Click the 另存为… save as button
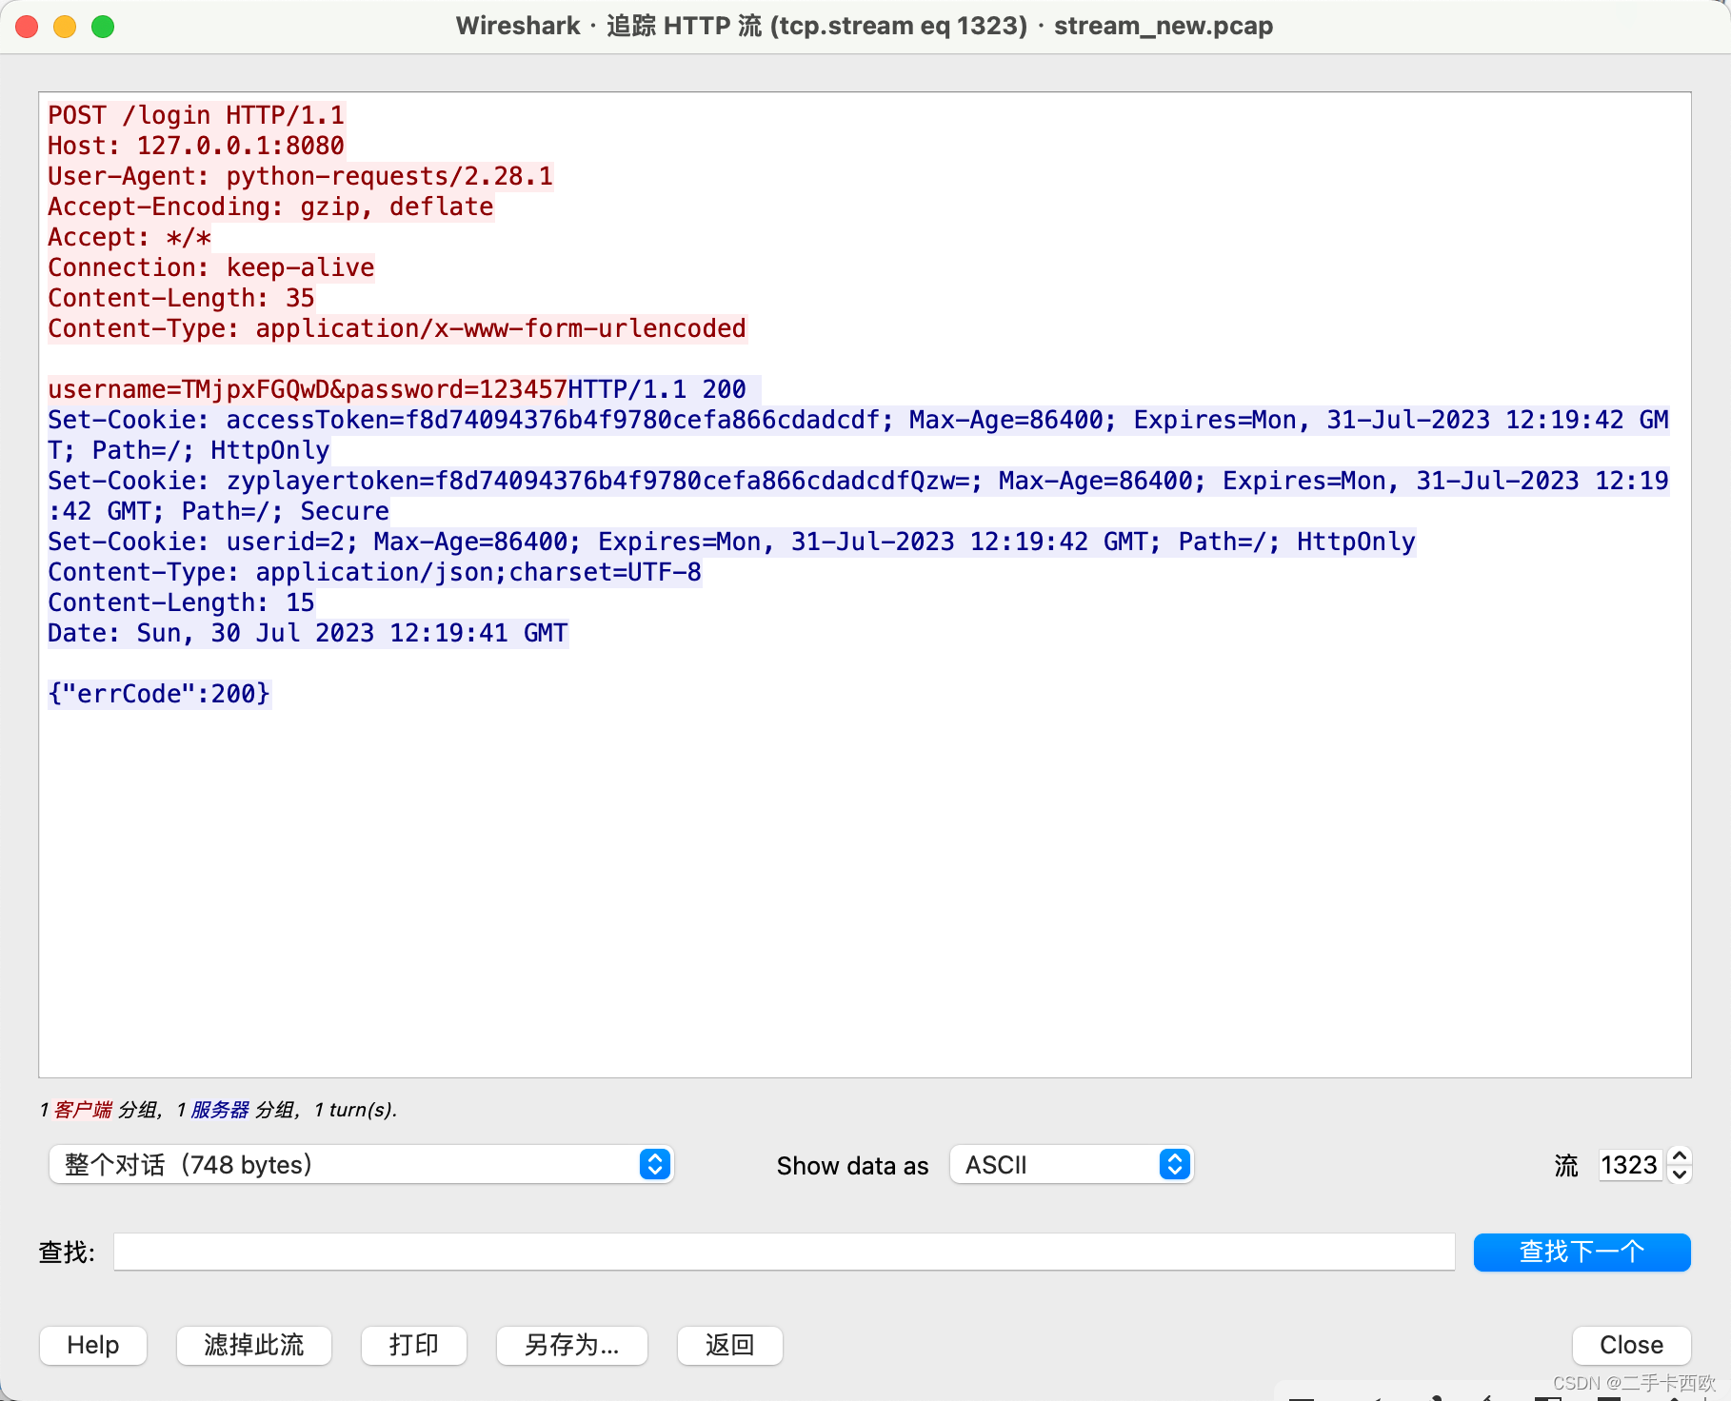The image size is (1731, 1401). (x=572, y=1345)
